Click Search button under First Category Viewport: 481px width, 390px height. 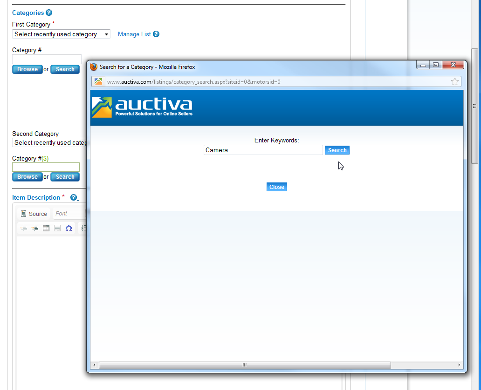tap(65, 69)
